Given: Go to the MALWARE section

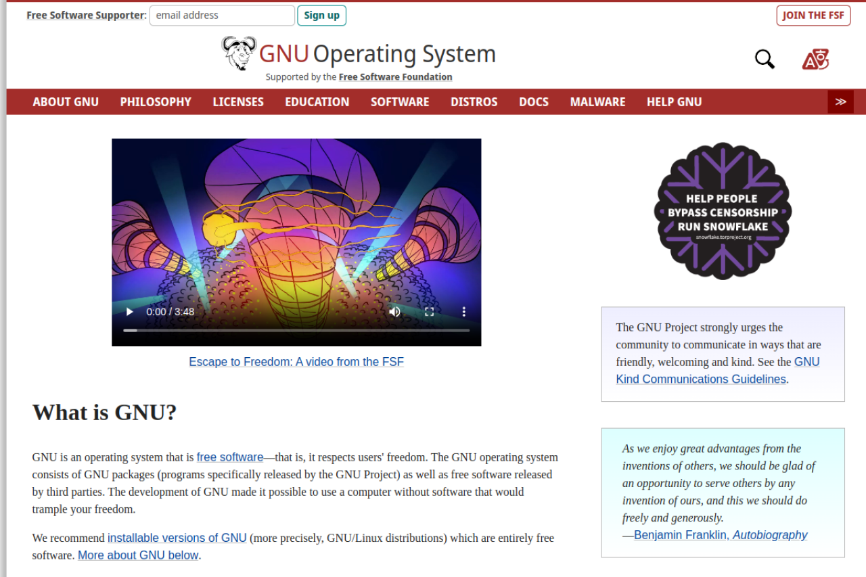Looking at the screenshot, I should tap(597, 102).
